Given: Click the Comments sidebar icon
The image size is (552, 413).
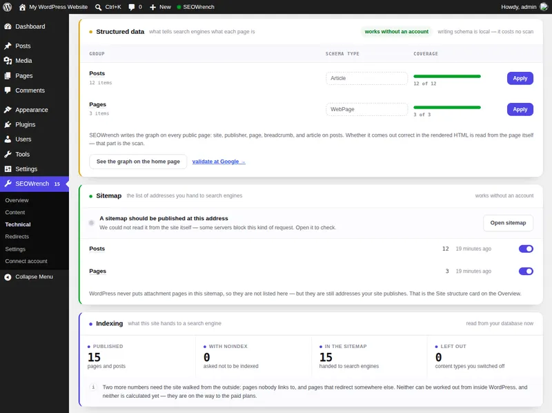Looking at the screenshot, I should [8, 90].
